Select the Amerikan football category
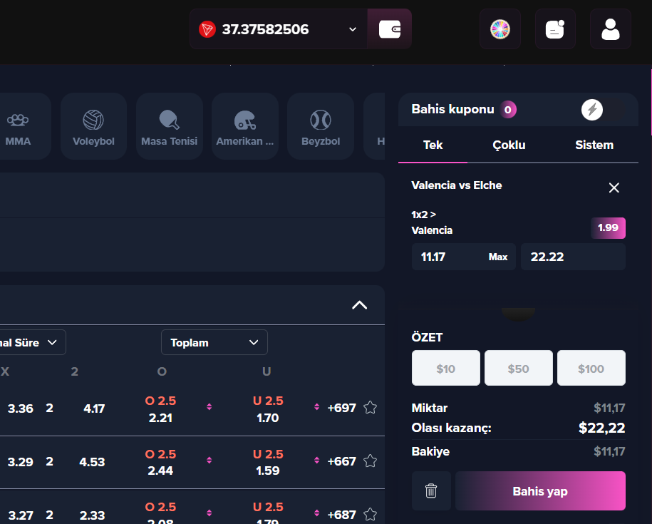This screenshot has height=524, width=652. click(x=245, y=126)
